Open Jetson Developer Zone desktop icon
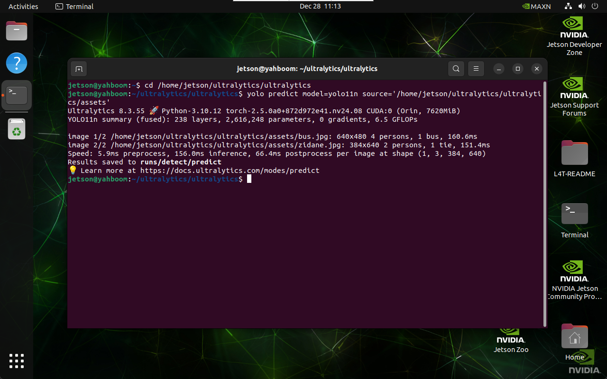 pos(574,36)
